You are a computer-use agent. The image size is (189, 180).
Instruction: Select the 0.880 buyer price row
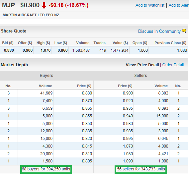(x=47, y=93)
